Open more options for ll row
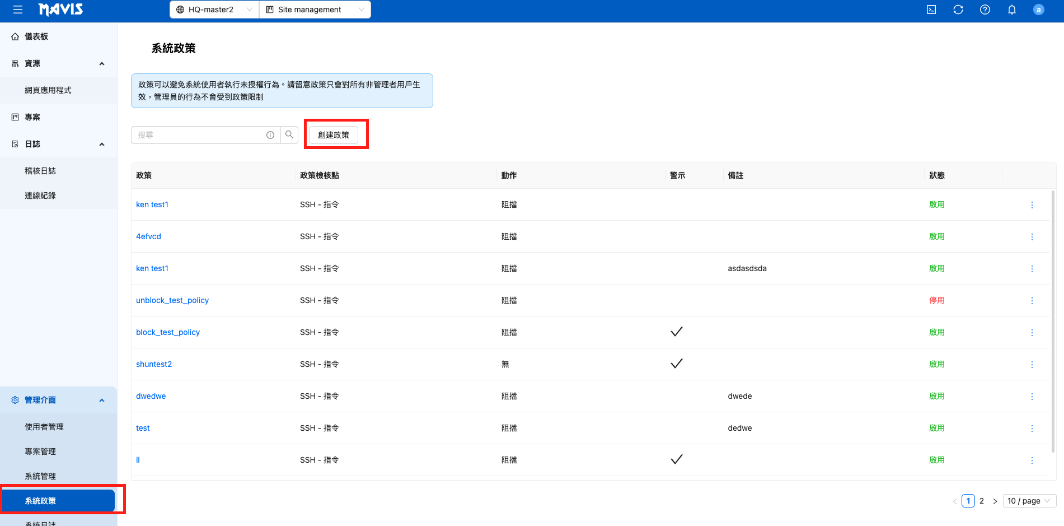 click(1032, 460)
